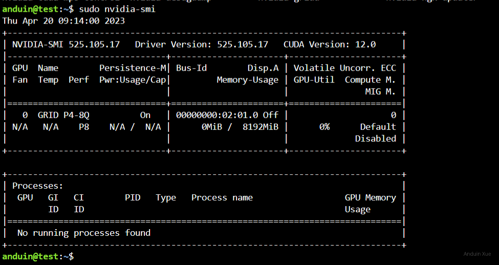Viewport: 499px width, 265px height.
Task: Click the 'Anduin Xue' watermark text
Action: click(x=477, y=254)
